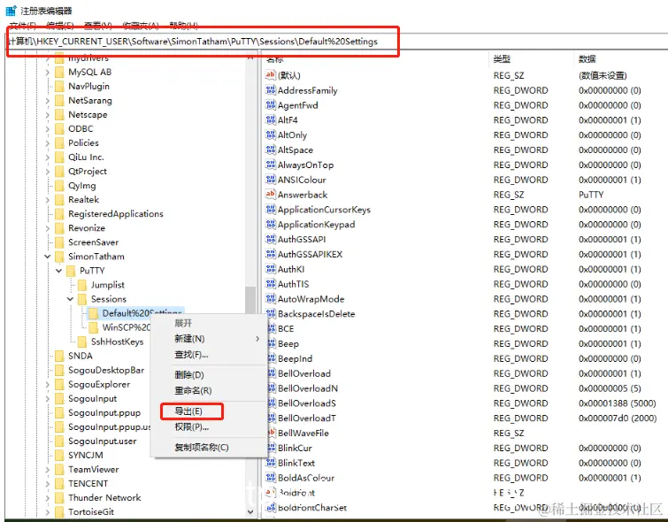Open the 新建(N) submenu
Viewport: 668px width, 522px height.
[x=209, y=339]
